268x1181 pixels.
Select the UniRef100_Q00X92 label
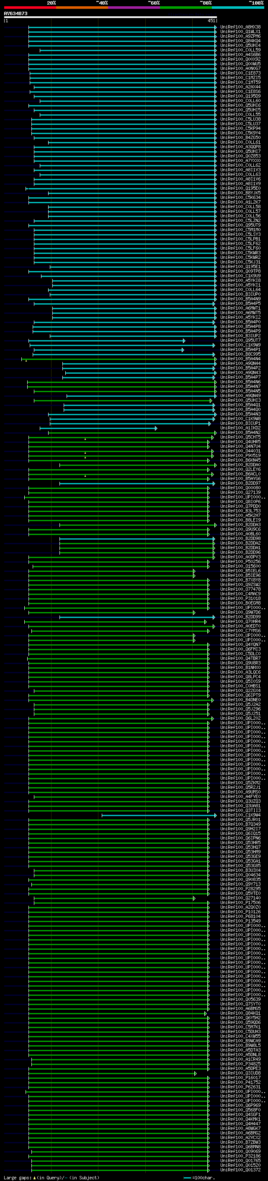pos(240,59)
